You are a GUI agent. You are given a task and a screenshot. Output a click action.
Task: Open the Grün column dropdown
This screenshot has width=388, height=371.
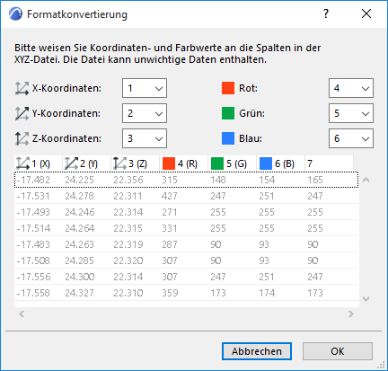(x=351, y=113)
